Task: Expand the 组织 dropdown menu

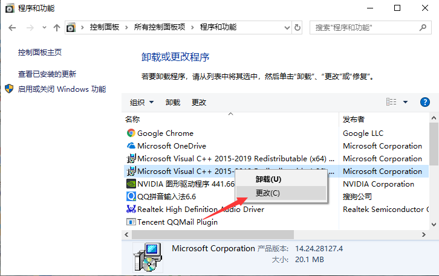Action: 141,103
